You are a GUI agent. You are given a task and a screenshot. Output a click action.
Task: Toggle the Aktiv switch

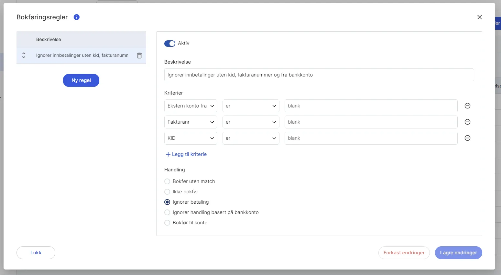pos(170,44)
